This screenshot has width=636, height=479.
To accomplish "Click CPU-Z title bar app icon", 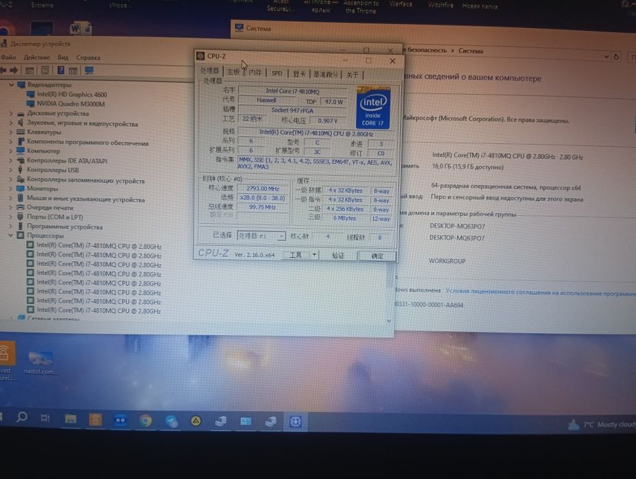I will (201, 56).
